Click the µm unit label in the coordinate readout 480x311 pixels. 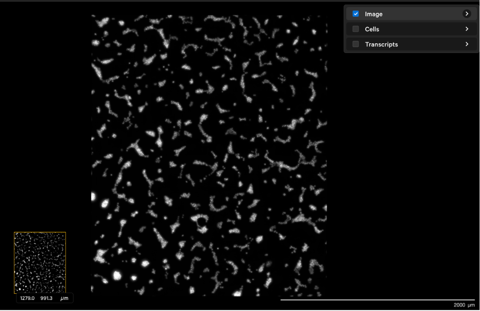[x=65, y=298]
